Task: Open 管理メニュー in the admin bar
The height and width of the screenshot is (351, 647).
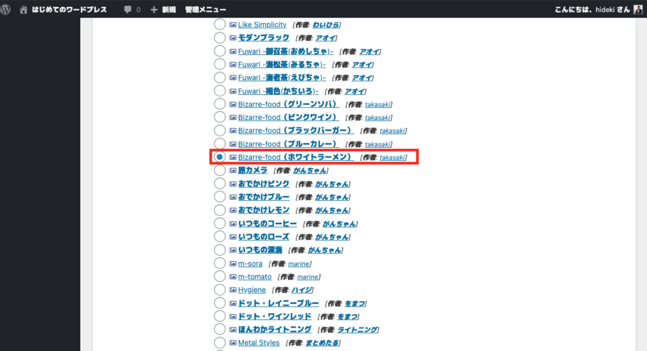Action: pyautogui.click(x=205, y=9)
